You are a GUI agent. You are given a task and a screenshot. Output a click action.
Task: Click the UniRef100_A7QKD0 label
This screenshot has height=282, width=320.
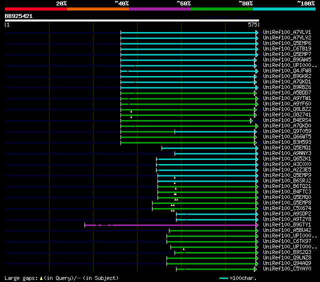[287, 126]
